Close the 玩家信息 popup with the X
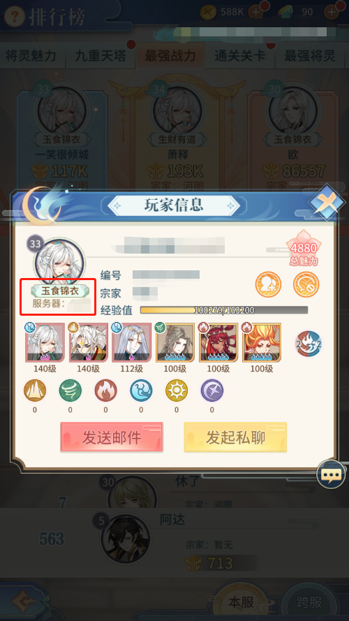The image size is (349, 621). [x=327, y=203]
